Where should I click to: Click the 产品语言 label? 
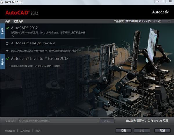[x=119, y=21]
